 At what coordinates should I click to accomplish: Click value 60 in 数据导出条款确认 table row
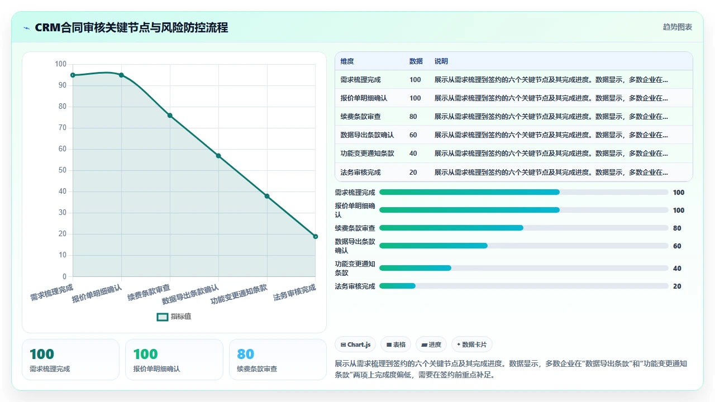[413, 135]
